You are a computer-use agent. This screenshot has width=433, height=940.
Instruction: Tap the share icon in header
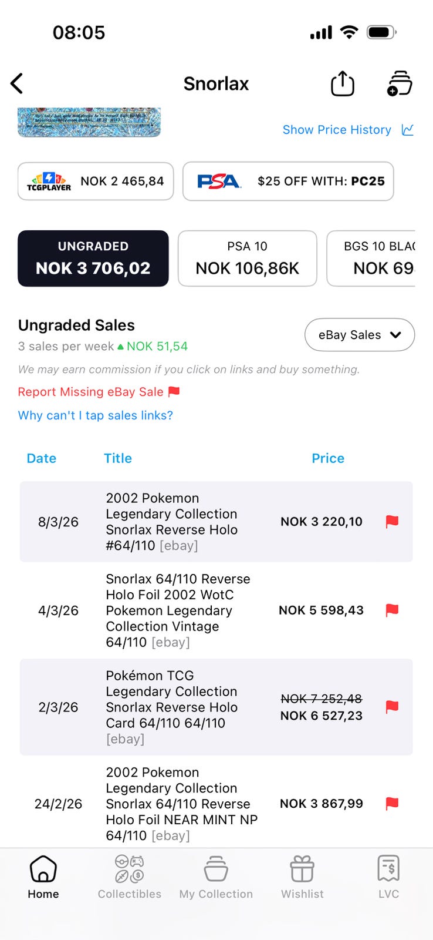pyautogui.click(x=343, y=83)
